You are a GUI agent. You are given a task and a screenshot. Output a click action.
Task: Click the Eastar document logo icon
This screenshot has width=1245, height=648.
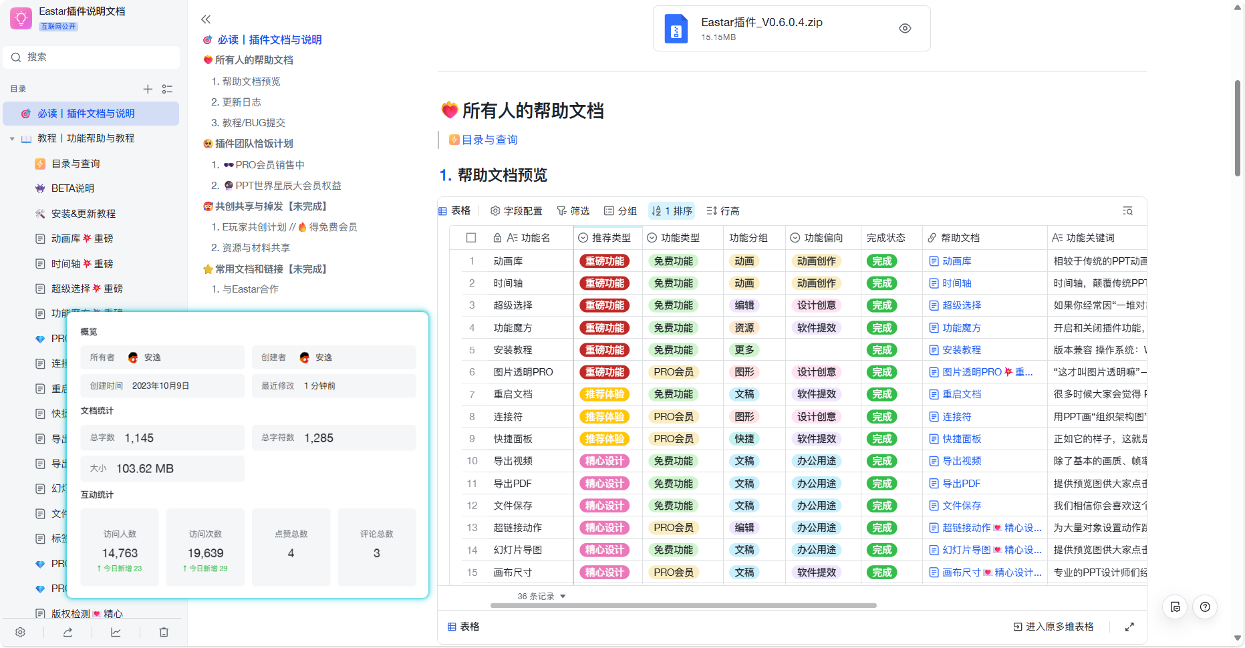[21, 18]
